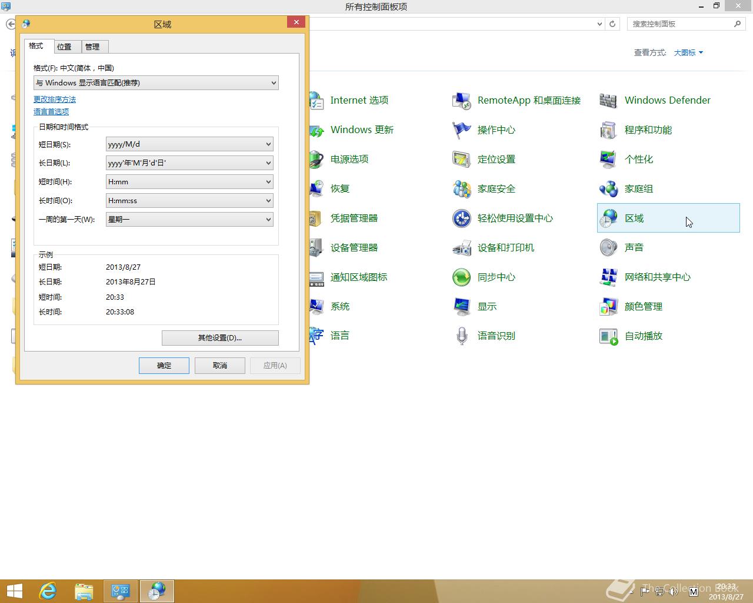This screenshot has width=753, height=603.
Task: Confirm with the 确定 button
Action: [x=164, y=366]
